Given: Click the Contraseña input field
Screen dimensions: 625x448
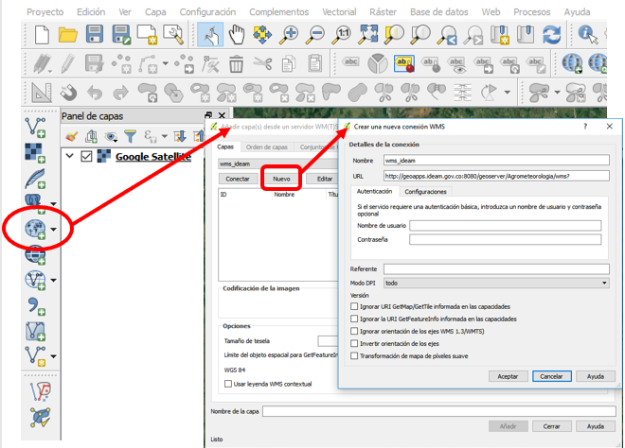Looking at the screenshot, I should click(x=506, y=239).
